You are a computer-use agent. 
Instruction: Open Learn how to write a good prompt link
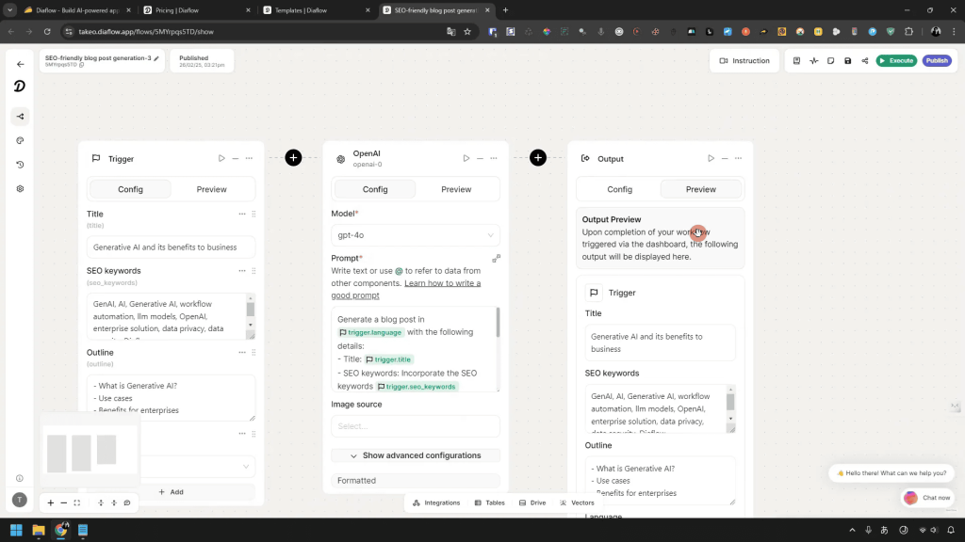pos(406,290)
